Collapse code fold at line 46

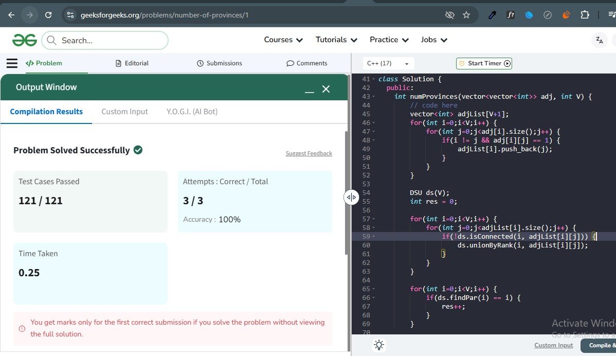tap(374, 122)
